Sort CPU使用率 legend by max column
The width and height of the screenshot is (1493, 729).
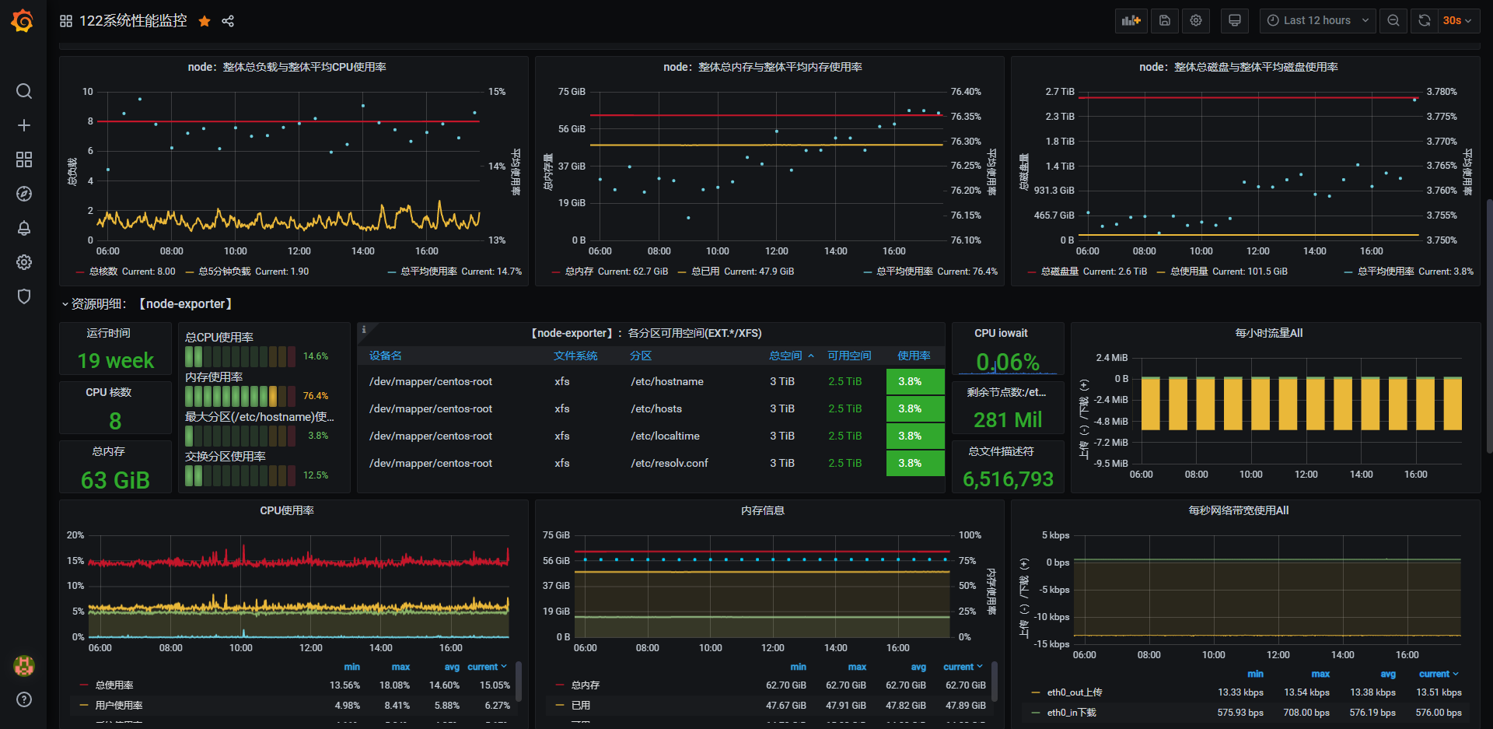(400, 667)
